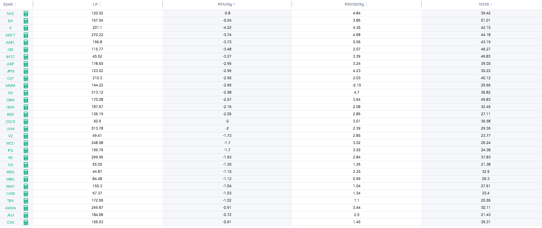Open the calculator icon for NKE
The width and height of the screenshot is (542, 228).
click(26, 14)
